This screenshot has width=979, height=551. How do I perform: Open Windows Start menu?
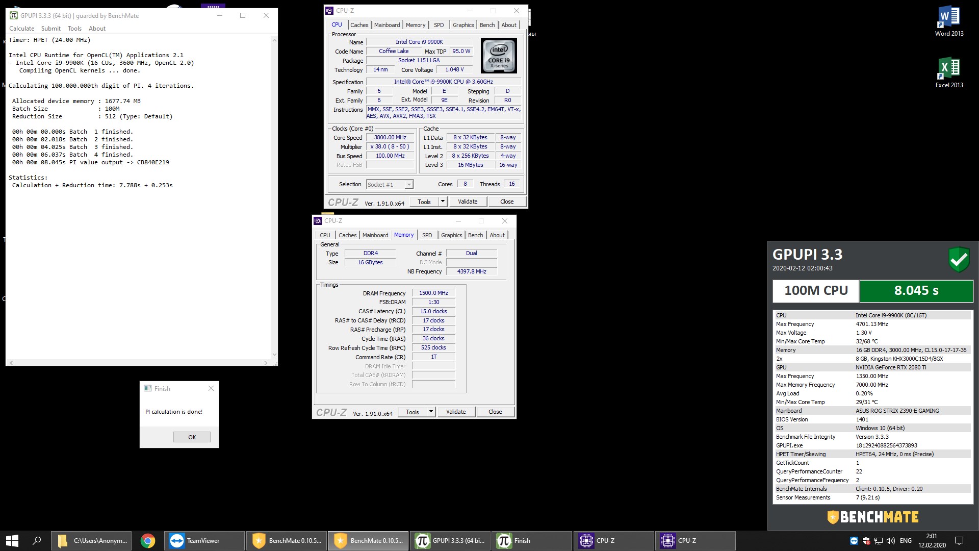coord(12,541)
